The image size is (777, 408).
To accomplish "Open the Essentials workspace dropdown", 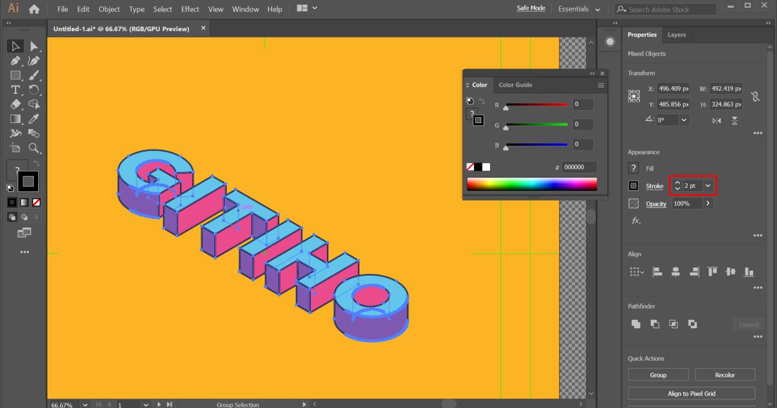I will pyautogui.click(x=579, y=9).
